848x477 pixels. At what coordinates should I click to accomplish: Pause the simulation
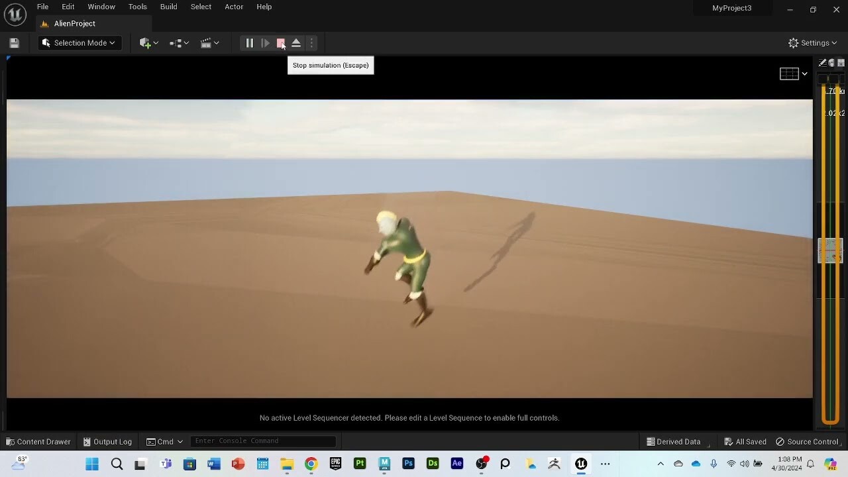[x=250, y=43]
